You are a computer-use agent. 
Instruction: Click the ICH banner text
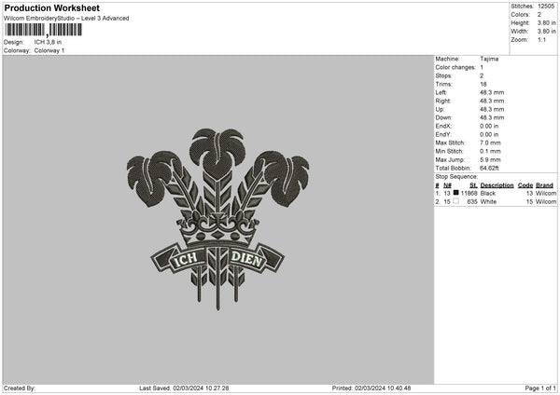pyautogui.click(x=185, y=259)
